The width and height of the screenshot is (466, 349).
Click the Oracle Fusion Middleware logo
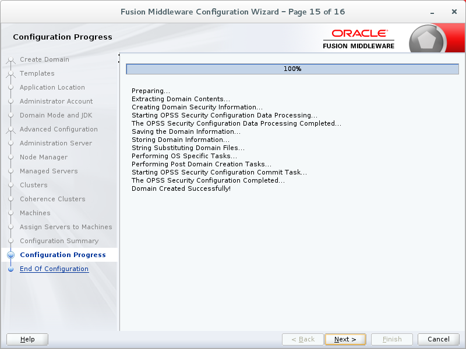pos(359,39)
